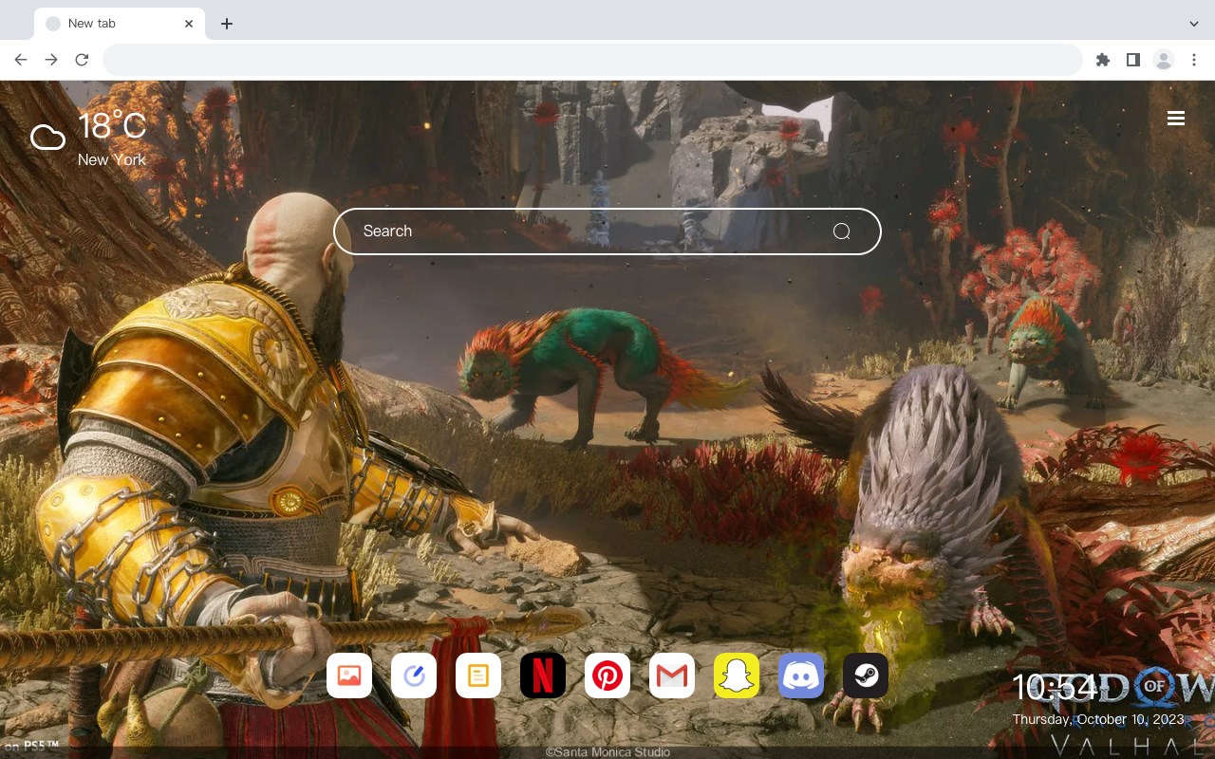Open Chrome's three-dot menu
Image resolution: width=1215 pixels, height=759 pixels.
1193,60
